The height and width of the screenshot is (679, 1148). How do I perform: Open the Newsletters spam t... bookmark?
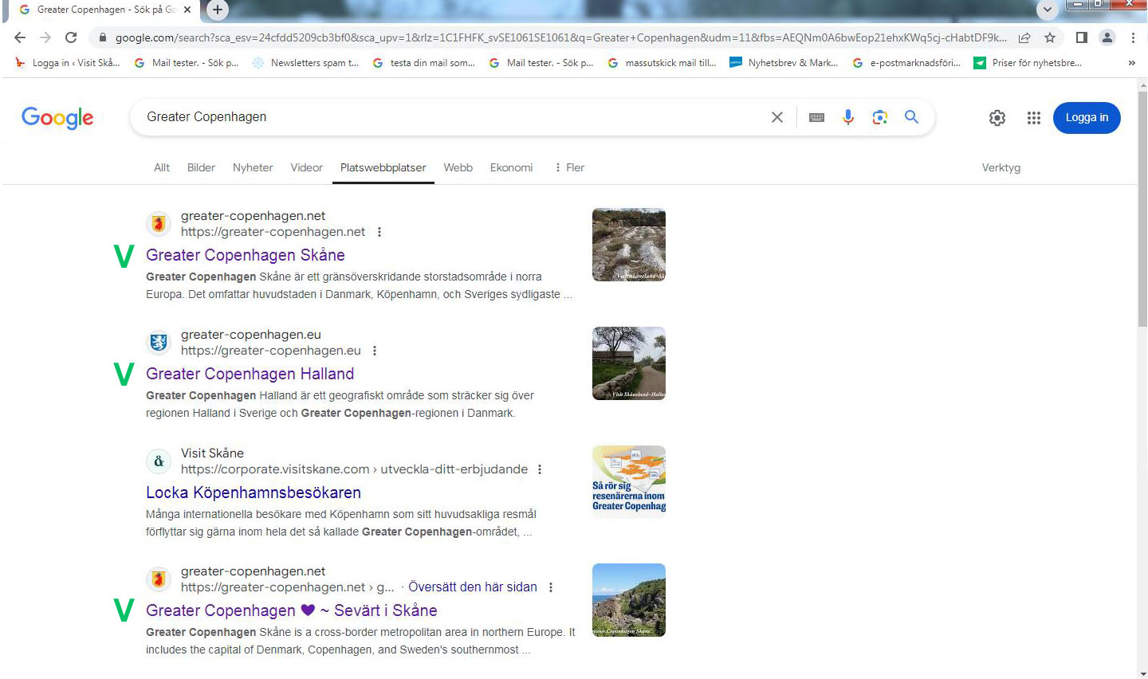(x=306, y=63)
